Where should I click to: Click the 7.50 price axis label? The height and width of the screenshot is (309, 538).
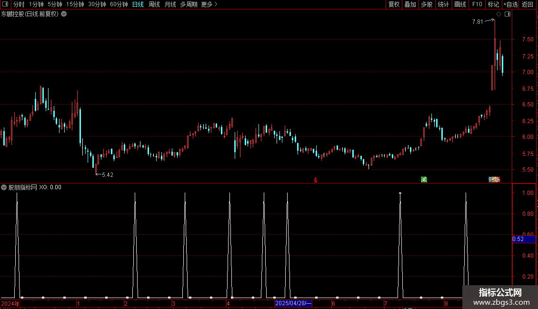tap(528, 39)
